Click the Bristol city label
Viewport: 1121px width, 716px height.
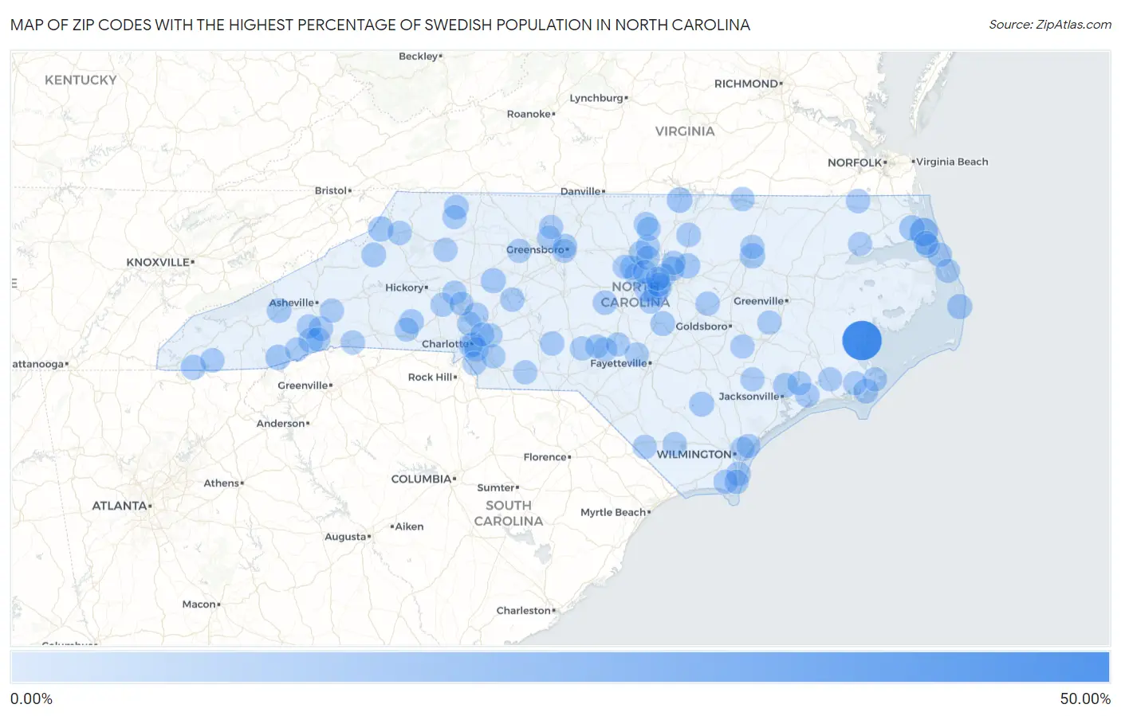pos(331,191)
